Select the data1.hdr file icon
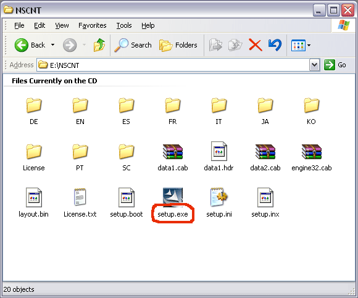This screenshot has height=298, width=358. (x=219, y=151)
